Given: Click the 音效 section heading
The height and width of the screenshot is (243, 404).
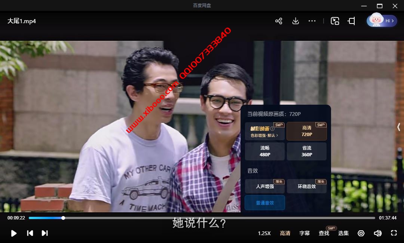Looking at the screenshot, I should [252, 171].
